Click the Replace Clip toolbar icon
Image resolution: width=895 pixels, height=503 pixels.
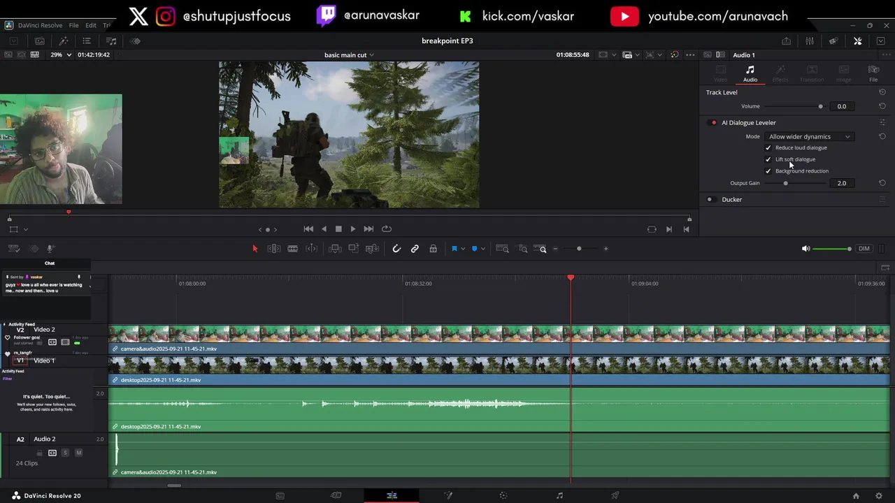(x=373, y=249)
